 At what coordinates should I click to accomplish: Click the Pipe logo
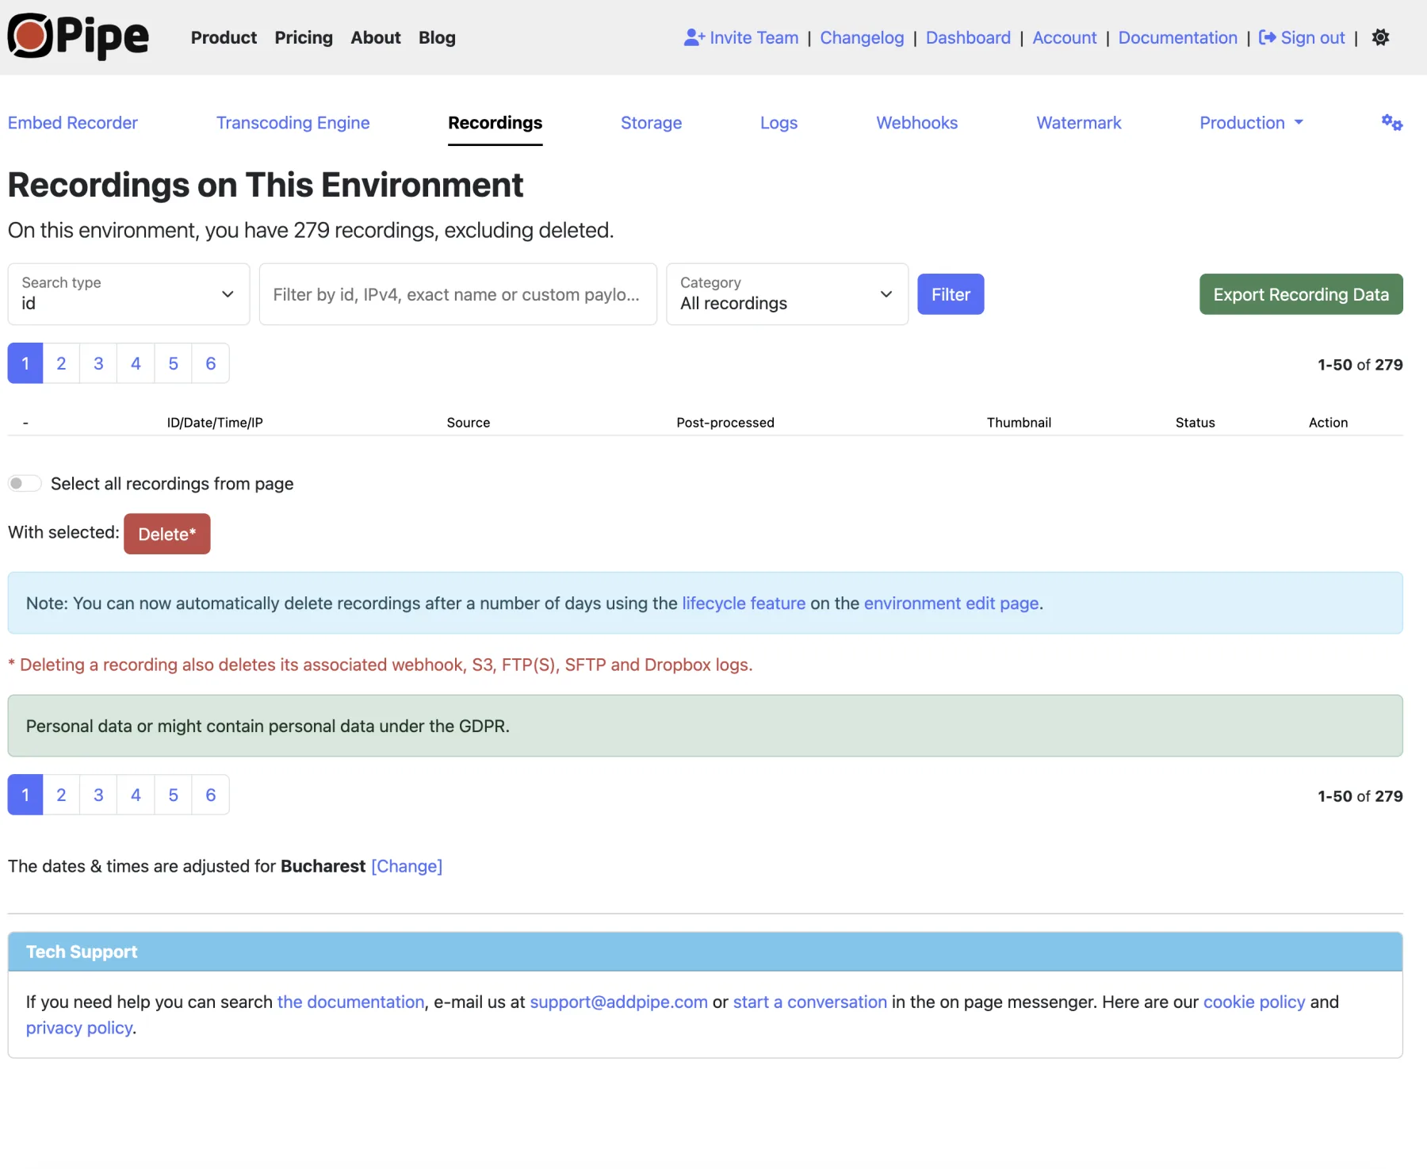78,36
